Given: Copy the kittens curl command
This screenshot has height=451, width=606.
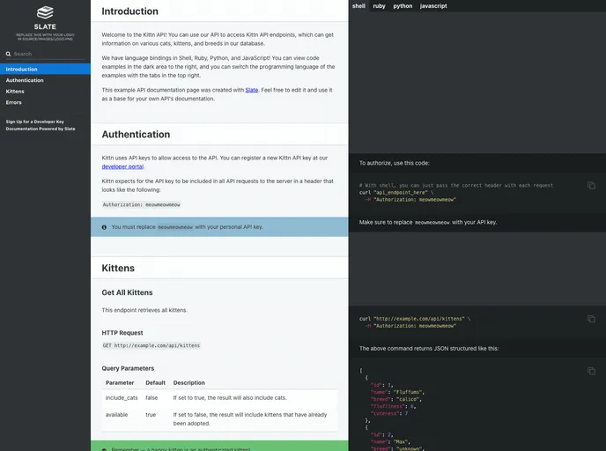Looking at the screenshot, I should (x=591, y=318).
